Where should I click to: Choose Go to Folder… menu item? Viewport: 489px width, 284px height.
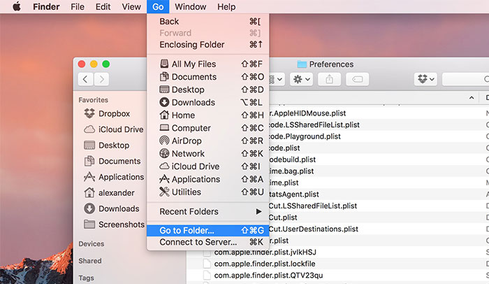tap(207, 231)
